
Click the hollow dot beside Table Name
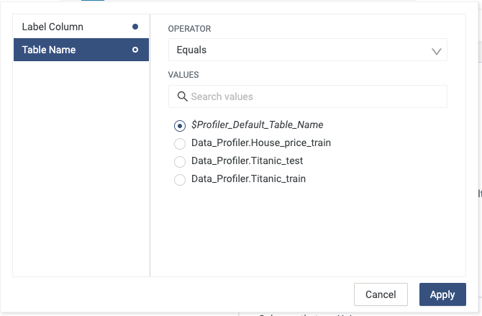click(135, 50)
